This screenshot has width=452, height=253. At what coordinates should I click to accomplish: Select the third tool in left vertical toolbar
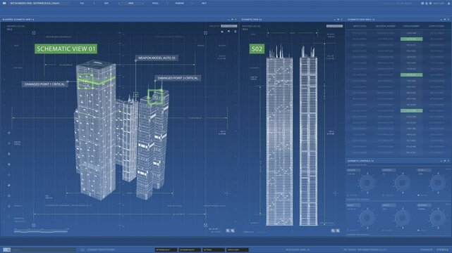click(x=9, y=154)
